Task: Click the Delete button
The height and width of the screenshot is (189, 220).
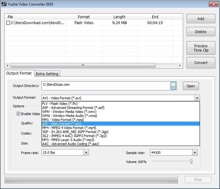Action: [x=201, y=32]
